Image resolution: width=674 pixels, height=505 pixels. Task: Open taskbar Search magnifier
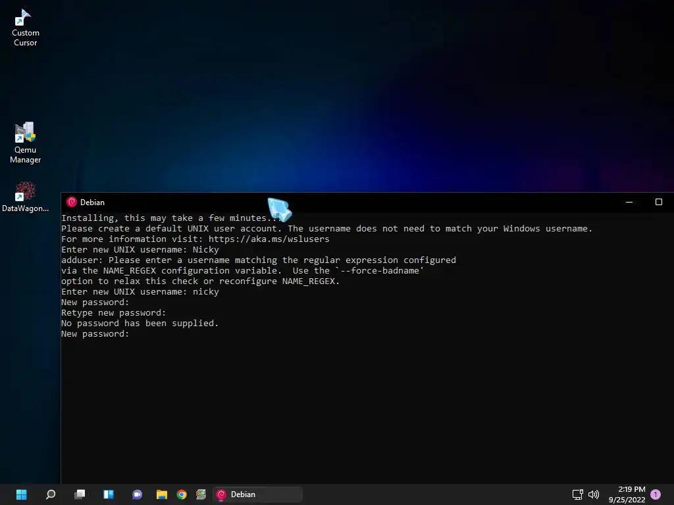tap(50, 494)
